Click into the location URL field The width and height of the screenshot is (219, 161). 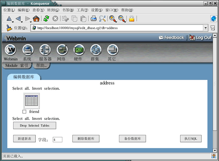click(117, 28)
